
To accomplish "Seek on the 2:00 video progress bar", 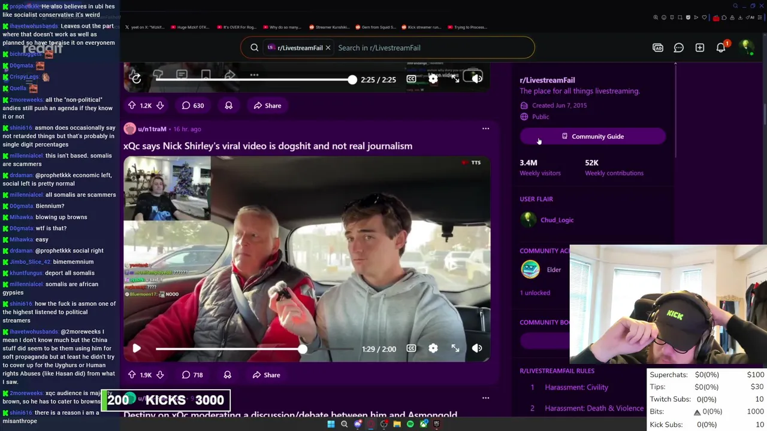I will (x=254, y=348).
